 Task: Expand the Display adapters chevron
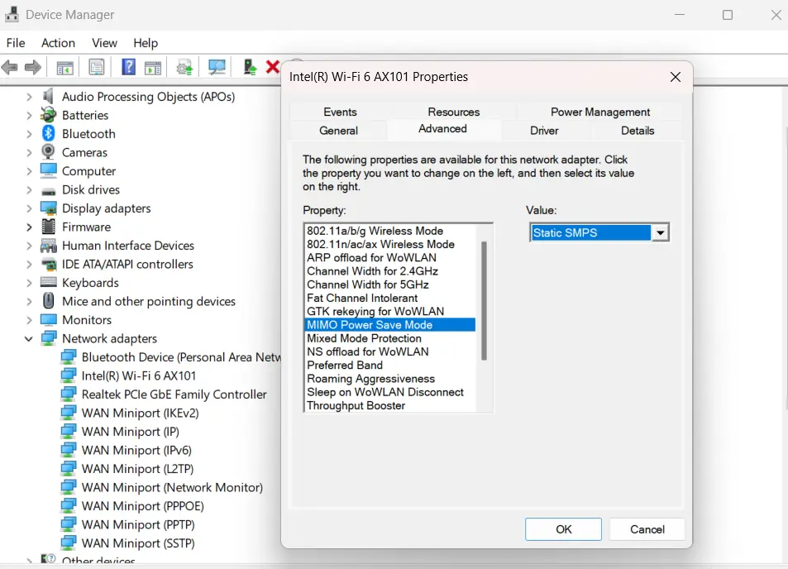(x=29, y=208)
